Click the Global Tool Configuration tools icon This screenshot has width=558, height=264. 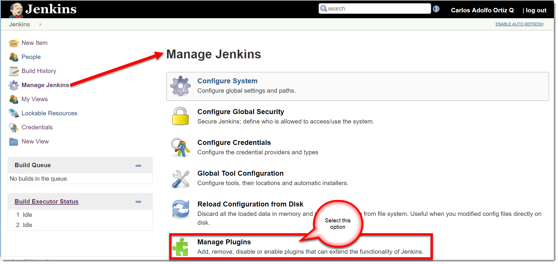coord(181,179)
